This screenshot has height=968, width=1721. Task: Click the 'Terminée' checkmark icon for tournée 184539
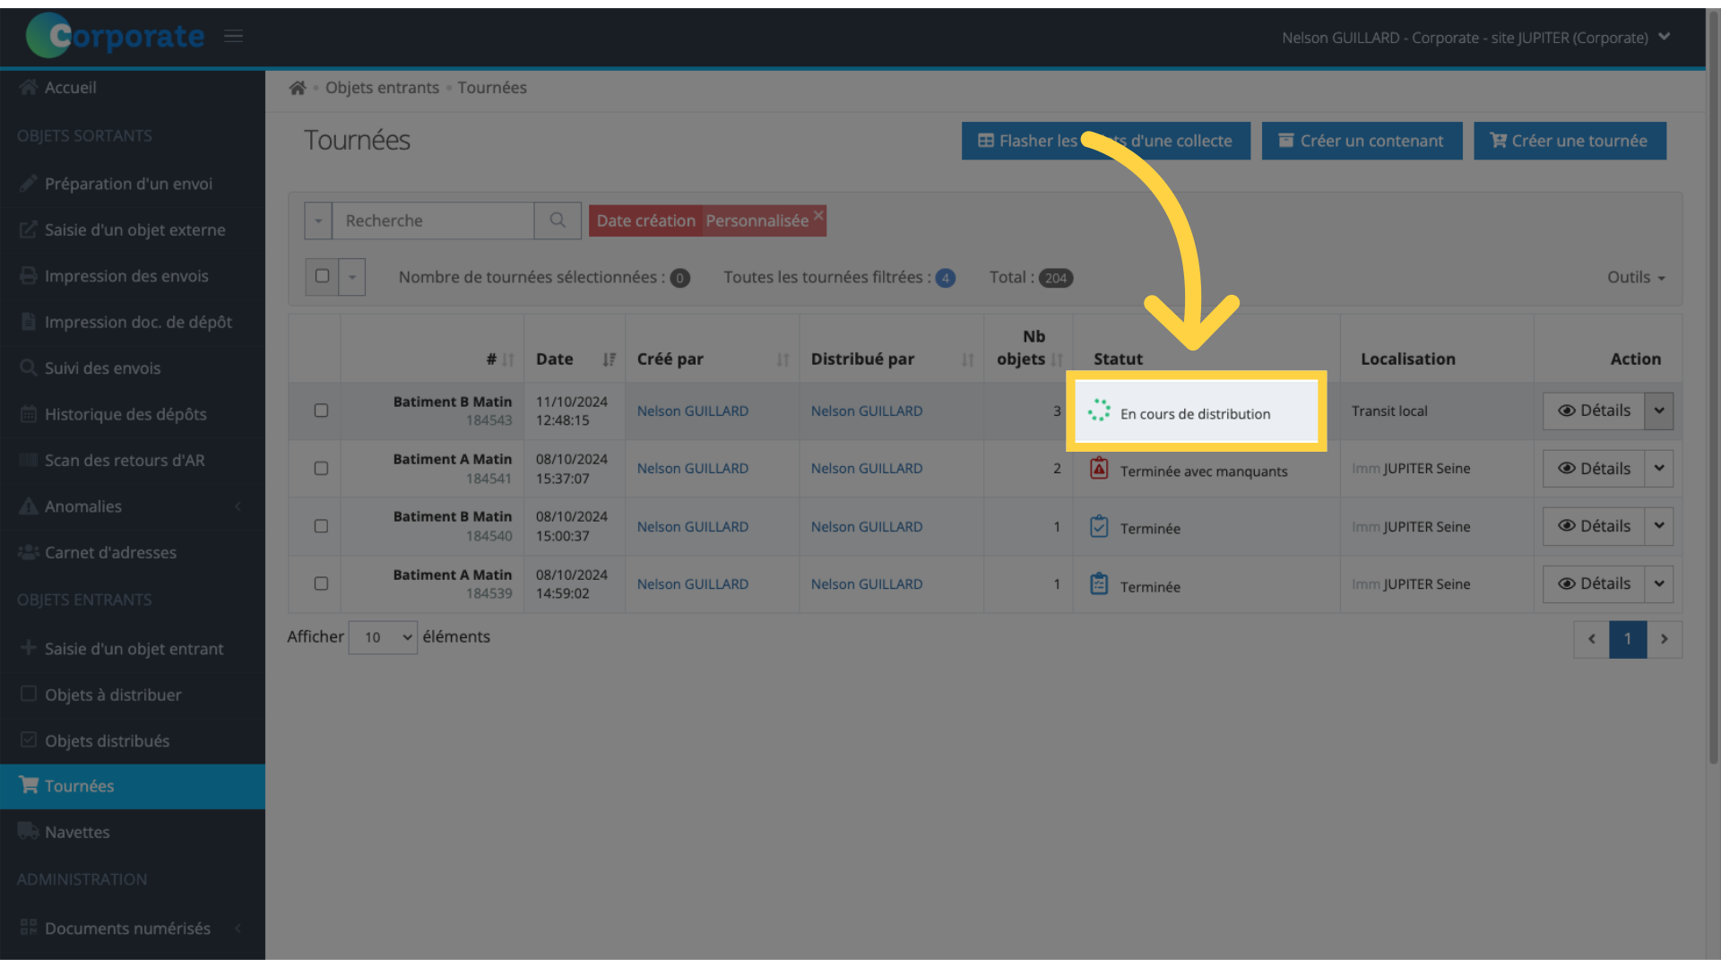(x=1098, y=583)
